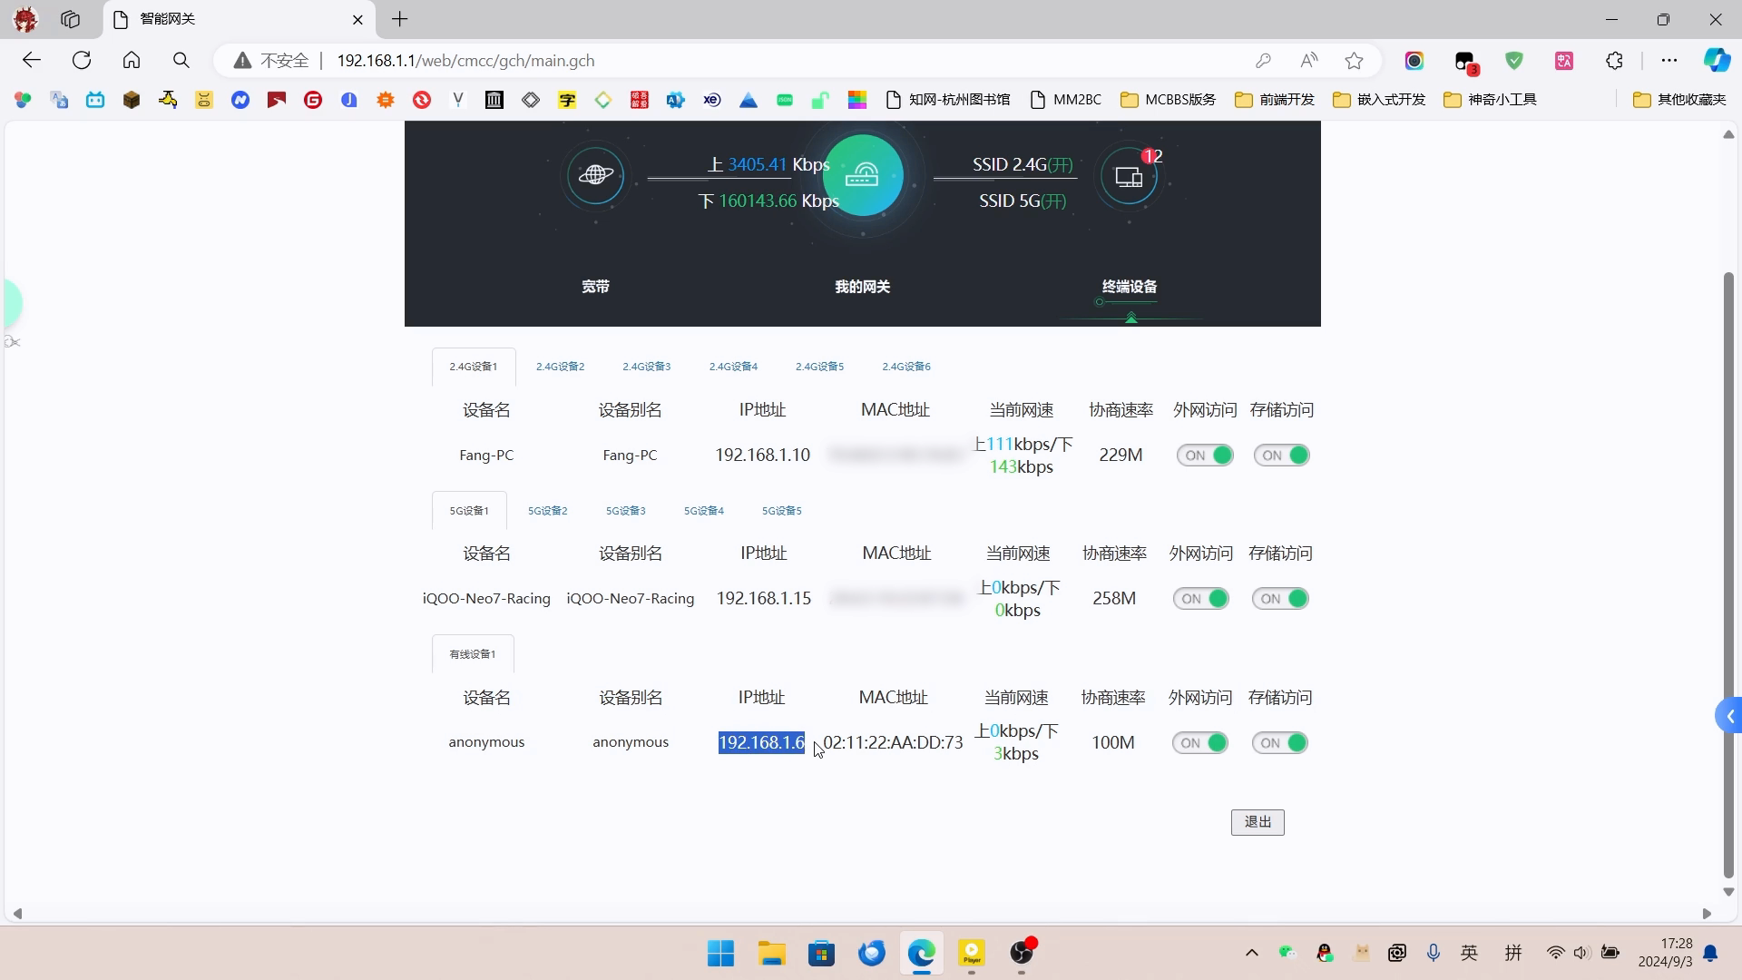Switch to the 2.4G设备3 tab
The image size is (1742, 980).
[646, 367]
